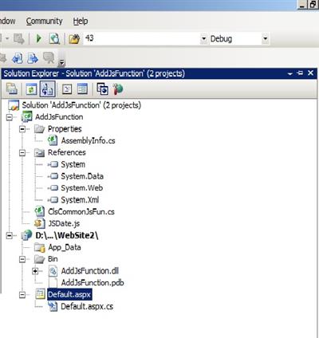Collapse the References folder
This screenshot has height=338, width=319.
[22, 153]
